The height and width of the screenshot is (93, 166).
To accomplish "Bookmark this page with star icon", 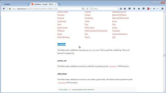I will pyautogui.click(x=121, y=9).
